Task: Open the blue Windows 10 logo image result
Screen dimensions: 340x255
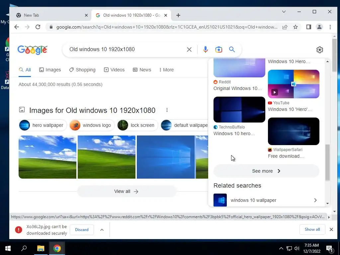Action: click(x=166, y=157)
